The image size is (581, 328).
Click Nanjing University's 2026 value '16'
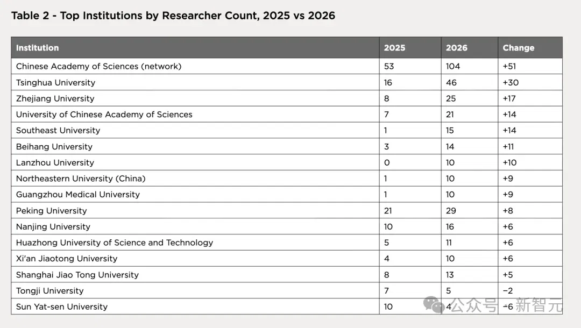click(x=450, y=226)
